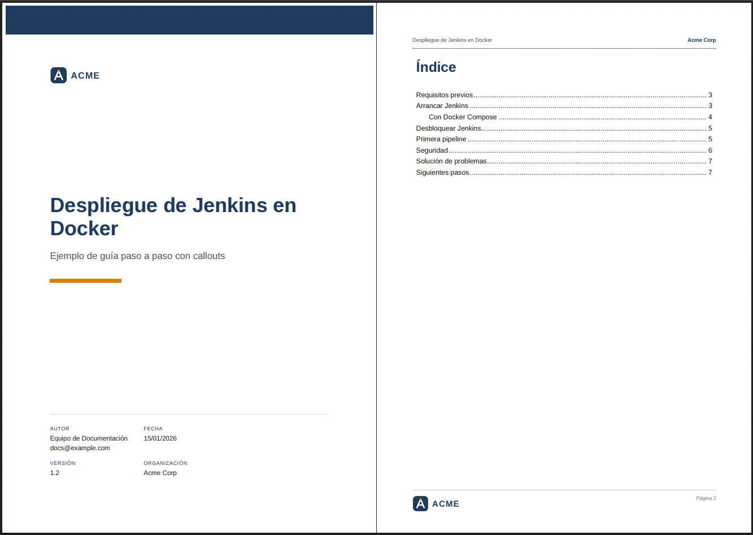This screenshot has width=753, height=535.
Task: Click 'ACME' wordmark text in page 2 footer
Action: [x=446, y=504]
